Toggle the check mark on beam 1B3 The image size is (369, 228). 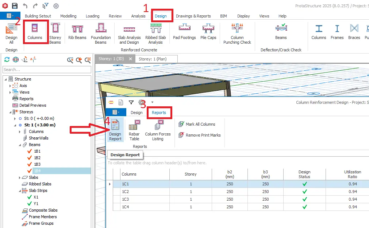[x=30, y=164]
